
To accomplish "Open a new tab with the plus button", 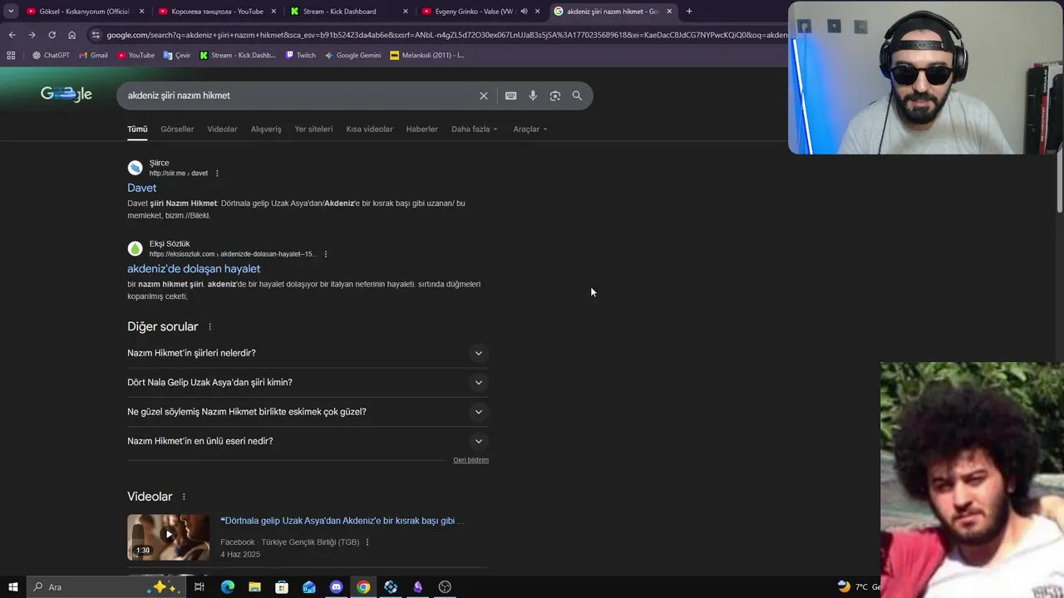I will [x=688, y=12].
